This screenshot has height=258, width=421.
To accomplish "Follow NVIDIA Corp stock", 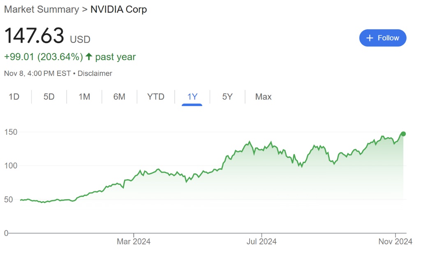I will 382,38.
